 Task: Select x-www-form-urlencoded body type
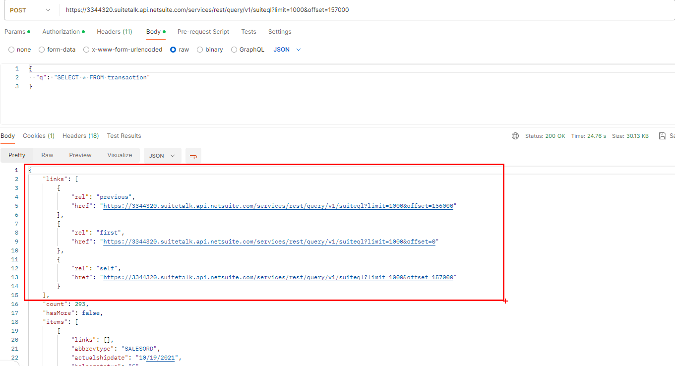coord(86,50)
